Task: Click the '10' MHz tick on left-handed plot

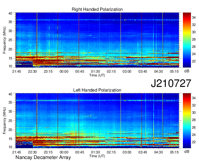Action: tap(11, 147)
